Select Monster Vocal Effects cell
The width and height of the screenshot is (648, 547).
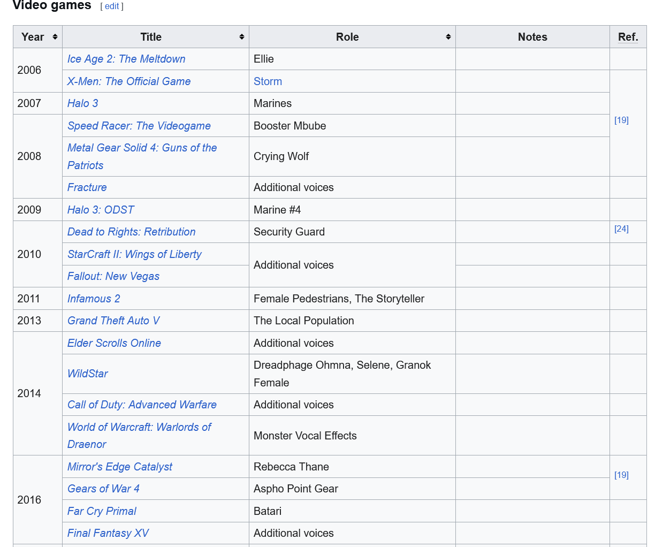click(352, 436)
